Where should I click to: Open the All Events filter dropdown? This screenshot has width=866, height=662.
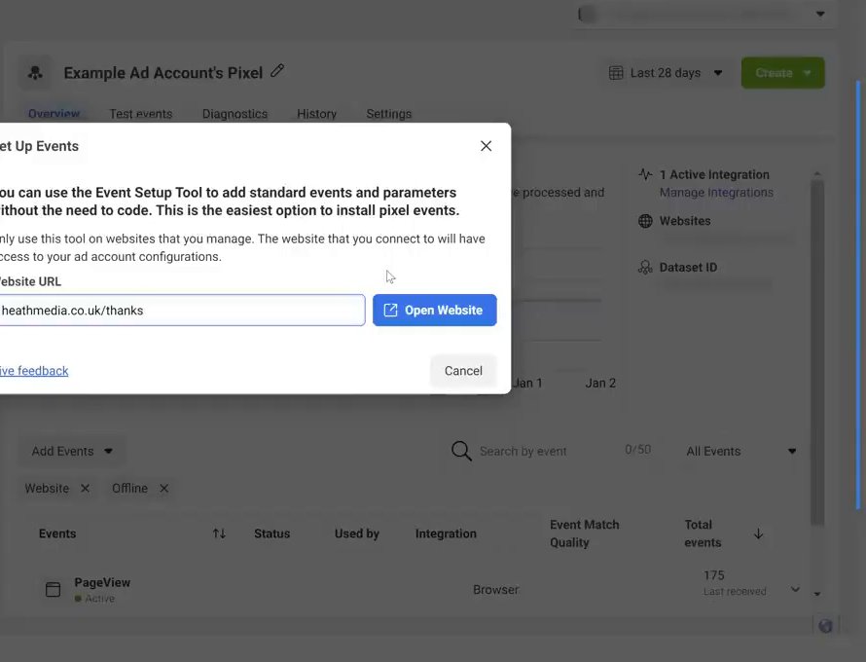(740, 452)
